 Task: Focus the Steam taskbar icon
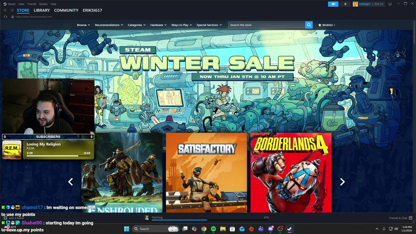point(289,229)
